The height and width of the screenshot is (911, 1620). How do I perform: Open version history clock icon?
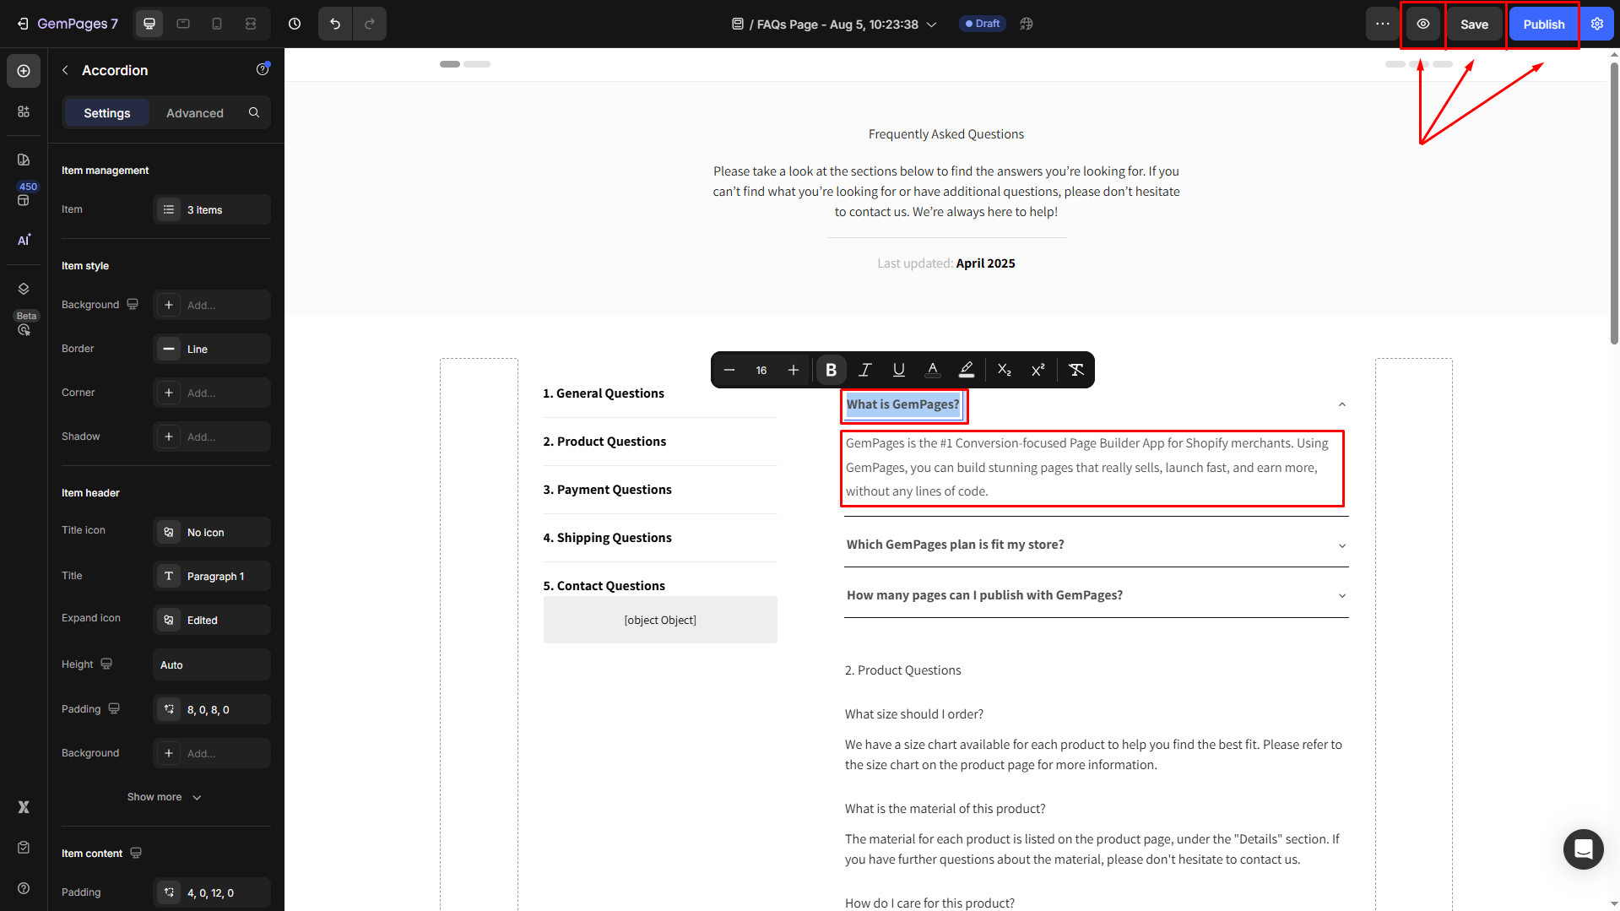click(295, 24)
